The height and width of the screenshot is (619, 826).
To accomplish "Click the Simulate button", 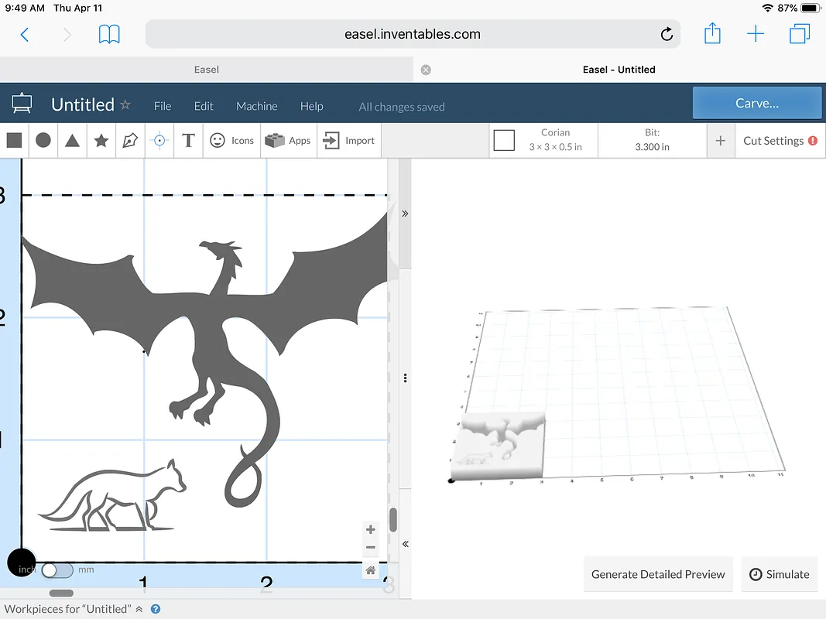I will [x=779, y=574].
